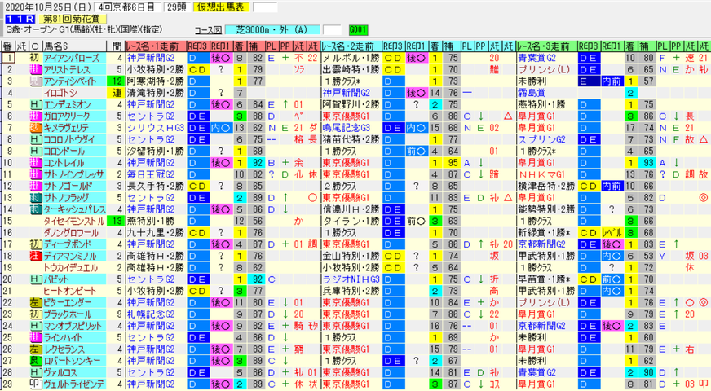Select the 砂 badge next to キメラヴェリテ
The width and height of the screenshot is (711, 391).
tap(35, 128)
